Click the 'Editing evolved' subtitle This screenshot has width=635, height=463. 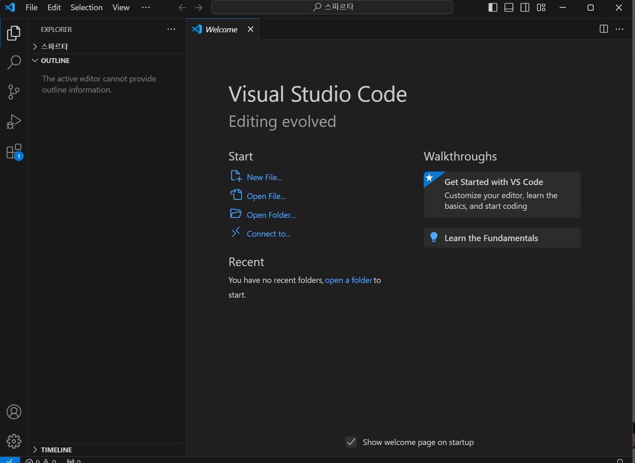point(282,122)
